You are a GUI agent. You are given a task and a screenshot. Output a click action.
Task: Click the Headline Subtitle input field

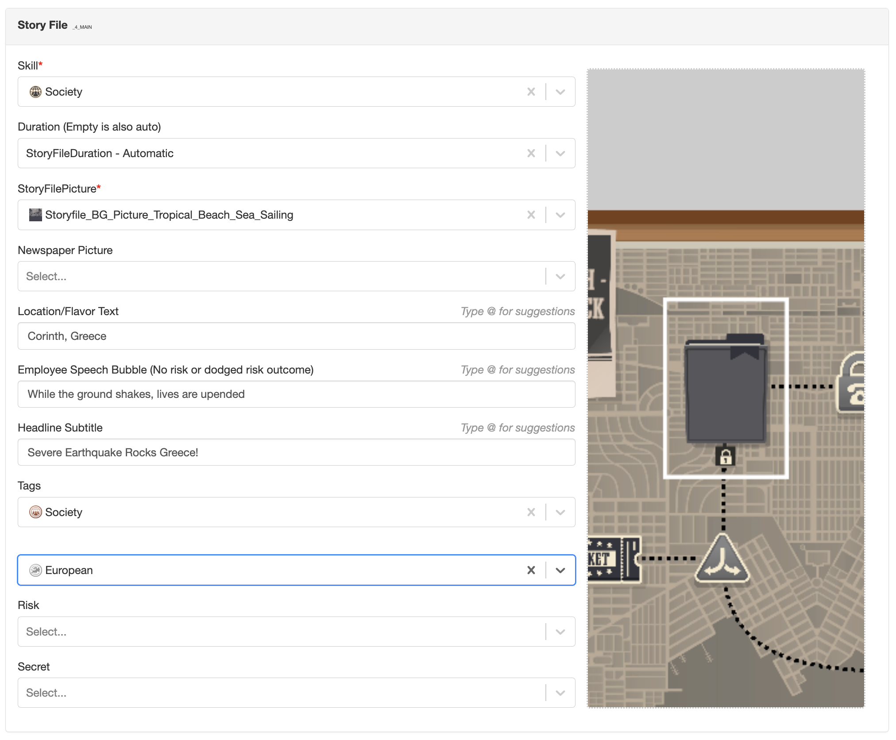coord(296,452)
